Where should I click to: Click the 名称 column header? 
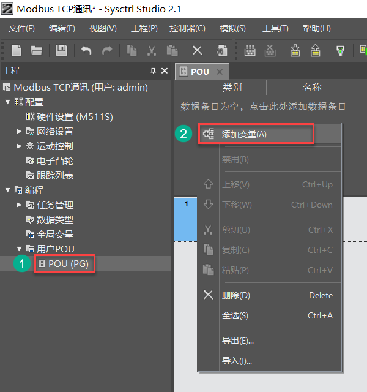point(312,88)
